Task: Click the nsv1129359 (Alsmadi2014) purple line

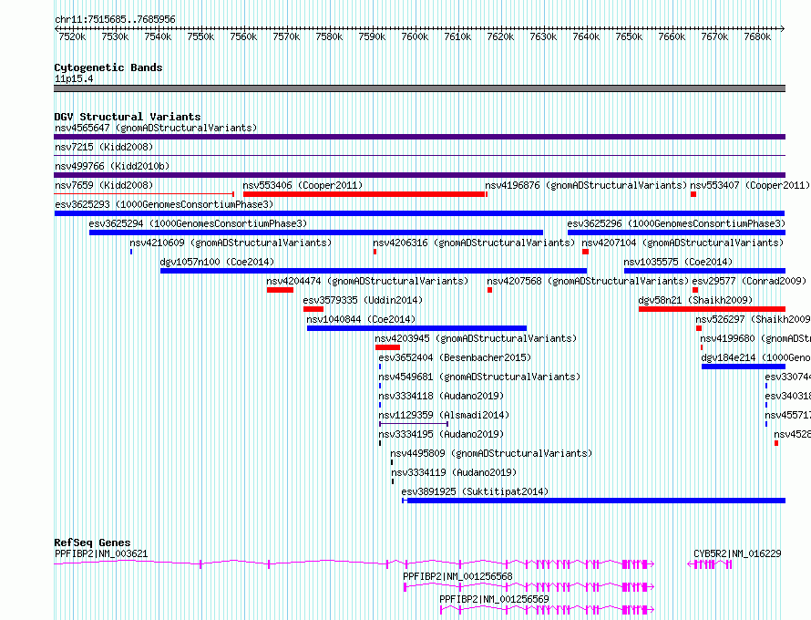Action: pyautogui.click(x=414, y=424)
